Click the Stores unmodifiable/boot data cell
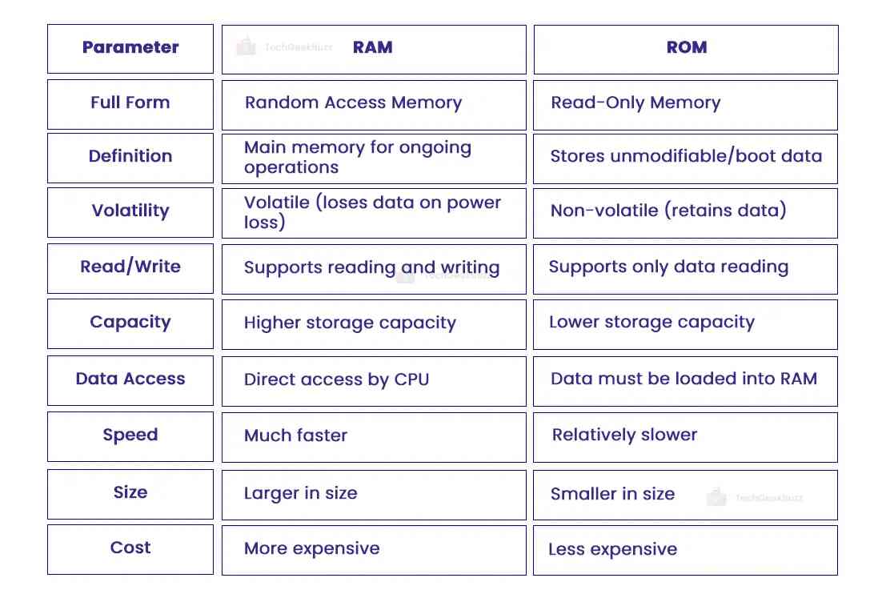The height and width of the screenshot is (598, 886). click(x=686, y=157)
